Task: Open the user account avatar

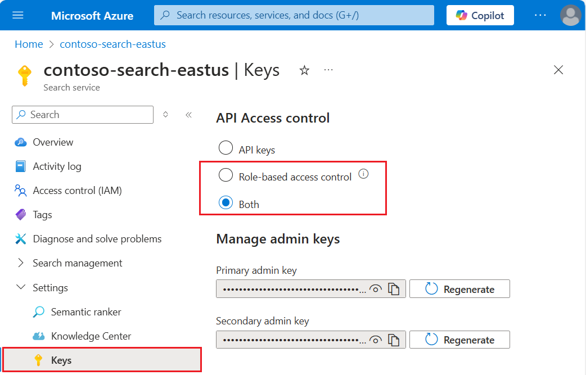Action: coord(570,15)
